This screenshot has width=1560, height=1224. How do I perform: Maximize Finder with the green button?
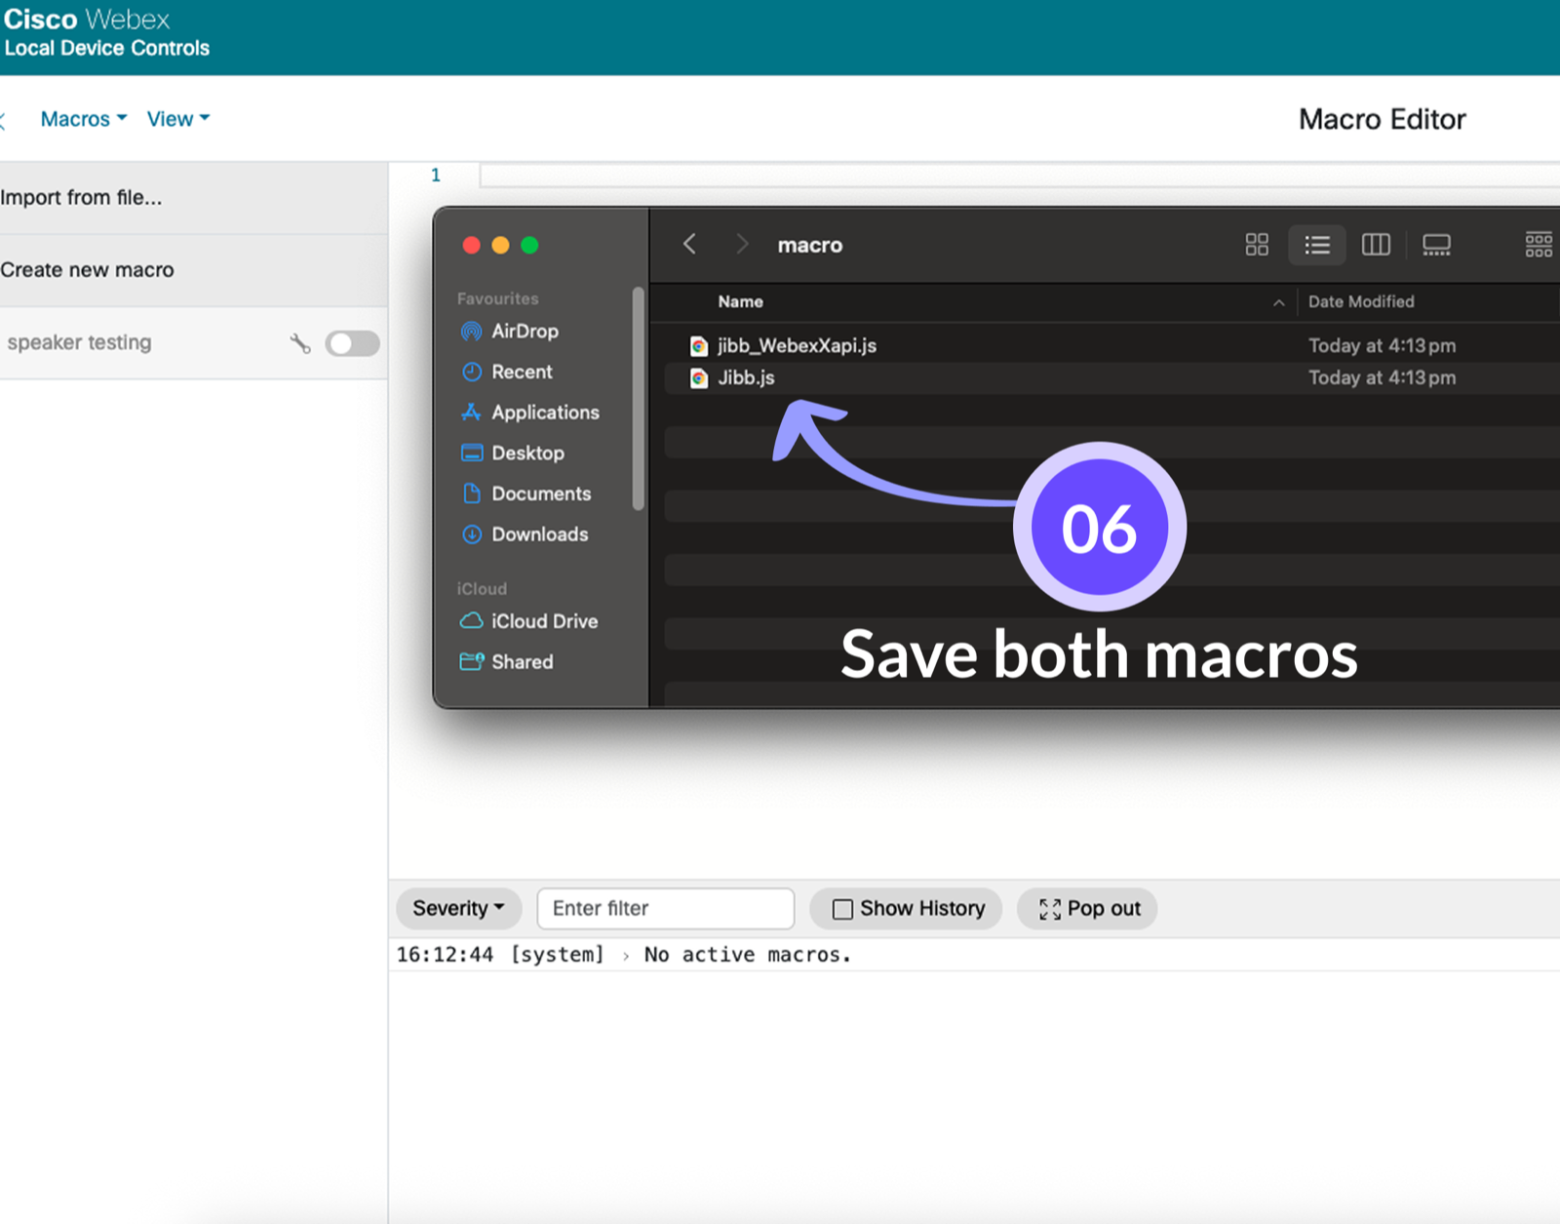pyautogui.click(x=529, y=245)
